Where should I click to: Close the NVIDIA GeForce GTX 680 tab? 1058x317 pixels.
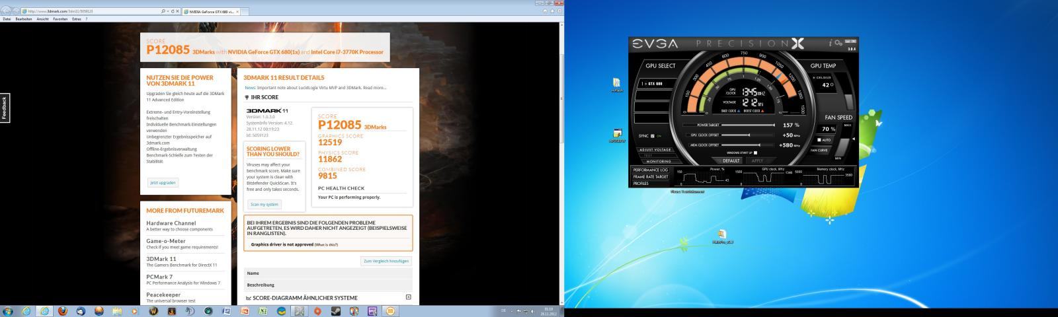point(237,11)
